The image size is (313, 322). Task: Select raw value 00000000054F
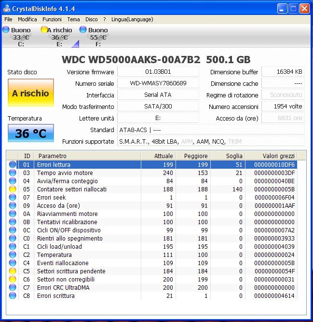(x=274, y=271)
